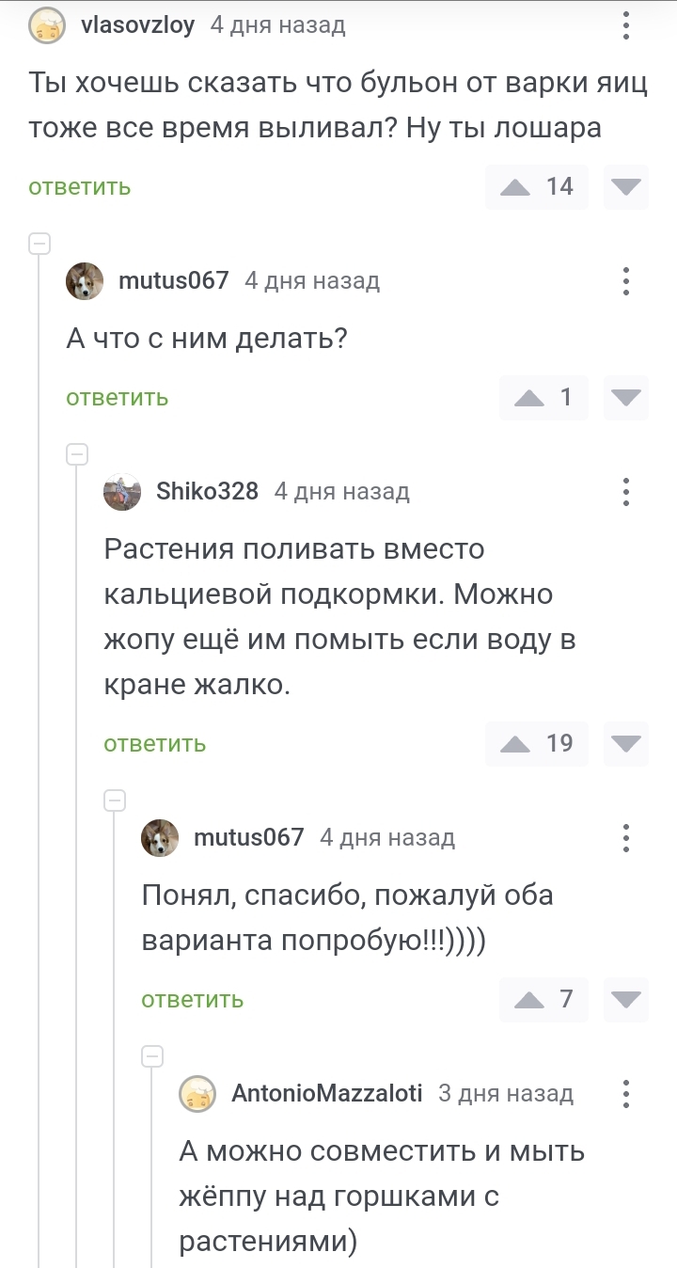This screenshot has height=1268, width=677.
Task: Upvote mutus067's reply 'А что с ним делать?'
Action: pos(529,397)
